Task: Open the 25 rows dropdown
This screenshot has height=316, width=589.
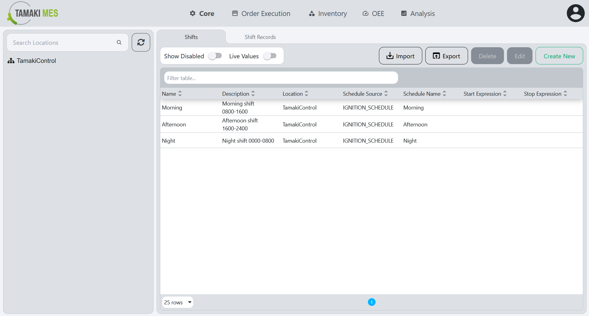Action: [x=177, y=302]
